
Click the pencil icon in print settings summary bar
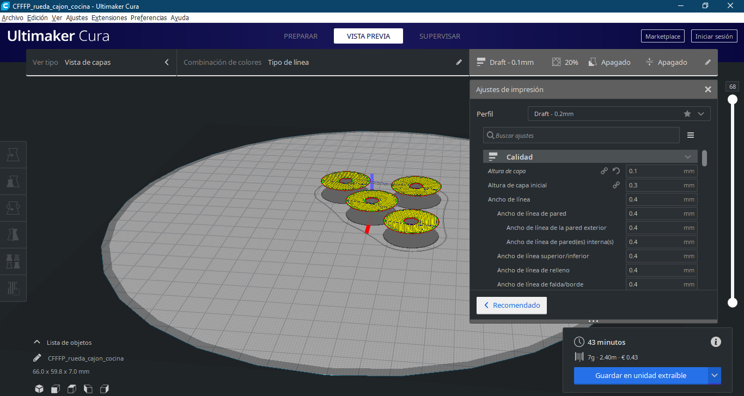708,62
